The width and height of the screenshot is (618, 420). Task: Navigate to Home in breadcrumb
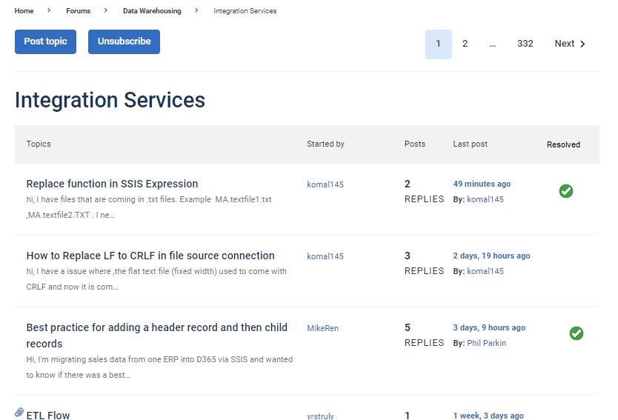point(24,11)
